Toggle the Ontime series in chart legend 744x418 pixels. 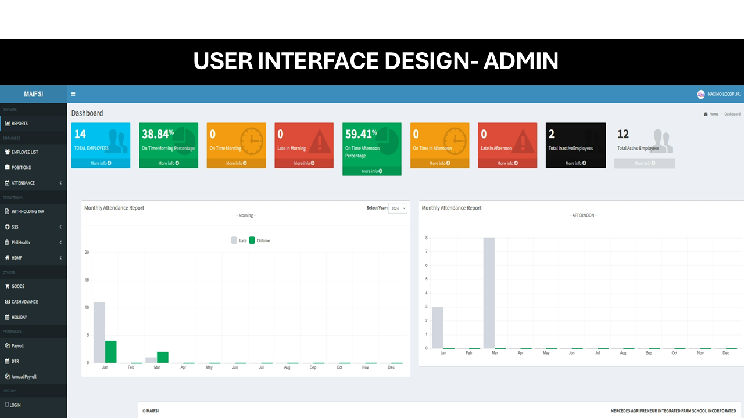[252, 240]
